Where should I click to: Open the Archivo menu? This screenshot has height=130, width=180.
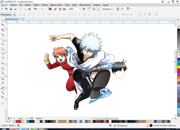click(x=4, y=5)
